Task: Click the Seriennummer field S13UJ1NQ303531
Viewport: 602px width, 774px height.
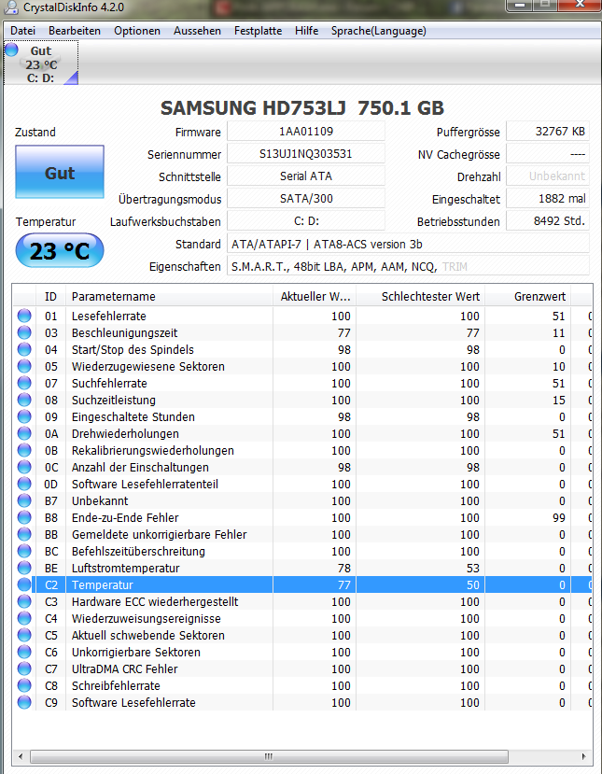Action: tap(306, 153)
